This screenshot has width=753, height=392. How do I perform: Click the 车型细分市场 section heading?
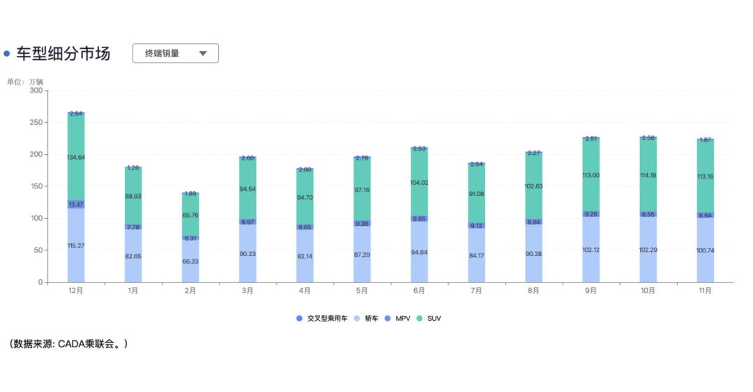[63, 54]
